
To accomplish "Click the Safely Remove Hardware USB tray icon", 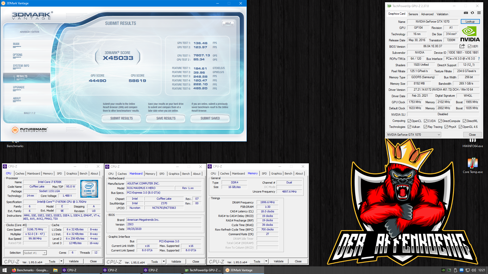I will pos(455,270).
